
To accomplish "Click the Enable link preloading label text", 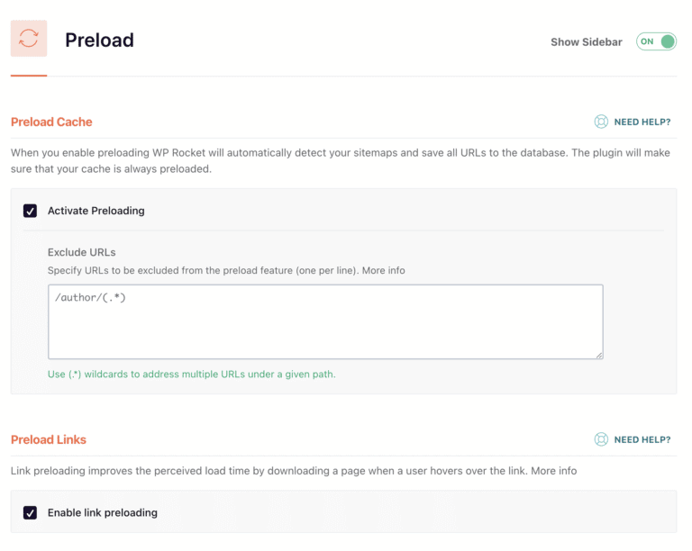I will click(x=103, y=512).
